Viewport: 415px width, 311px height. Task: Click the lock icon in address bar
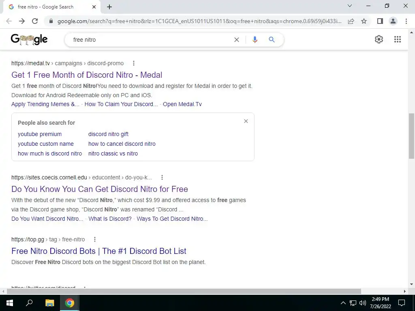tap(51, 21)
